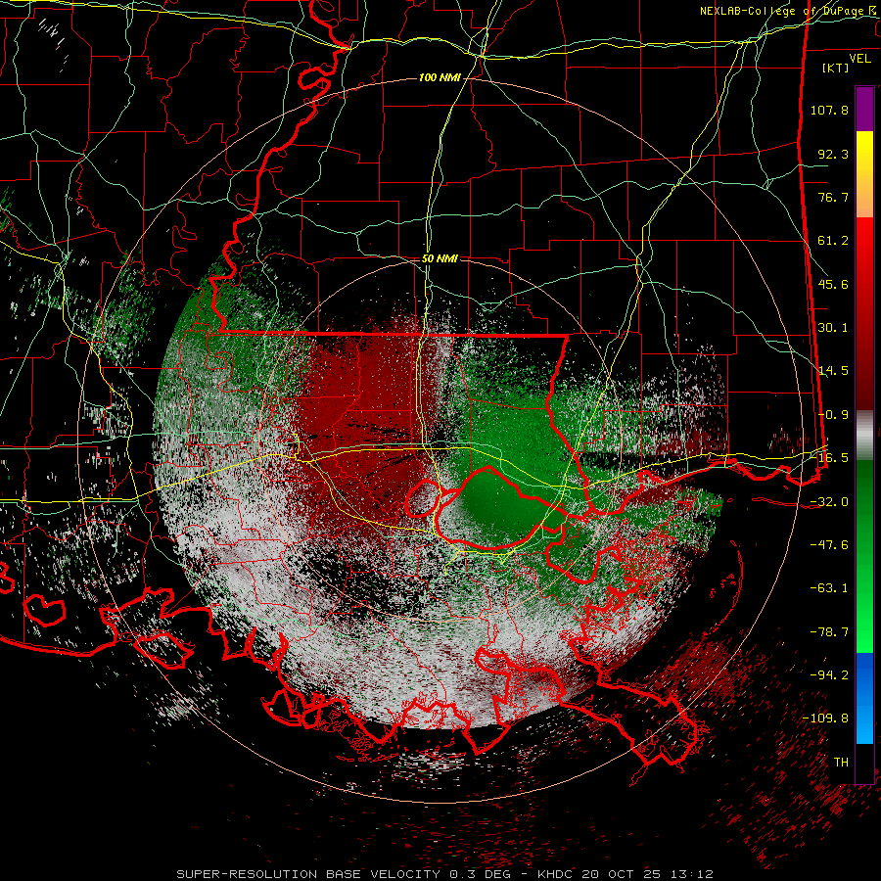
Task: Click the 50 NMI range ring label
Action: [x=440, y=259]
